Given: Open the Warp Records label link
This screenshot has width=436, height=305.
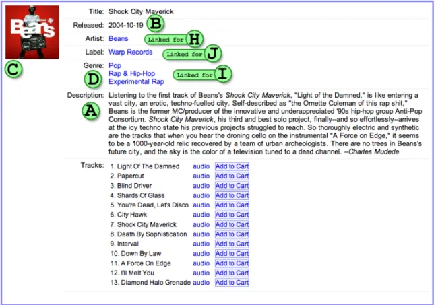Looking at the screenshot, I should click(131, 52).
